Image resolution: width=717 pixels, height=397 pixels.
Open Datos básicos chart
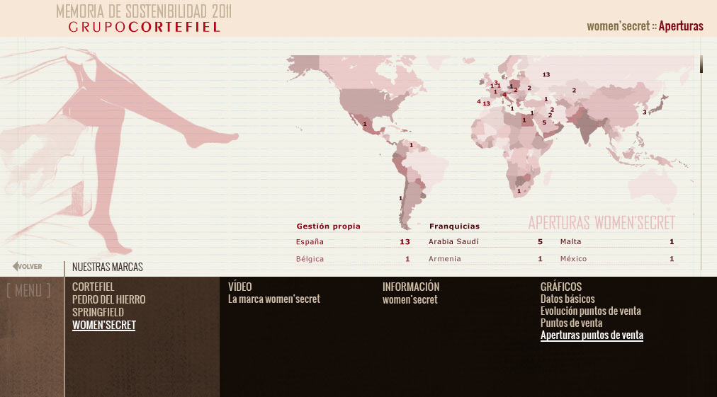(x=568, y=299)
